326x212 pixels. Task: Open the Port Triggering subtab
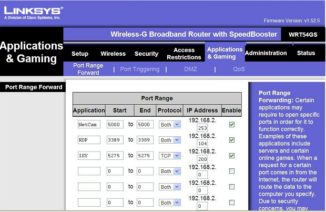(140, 69)
